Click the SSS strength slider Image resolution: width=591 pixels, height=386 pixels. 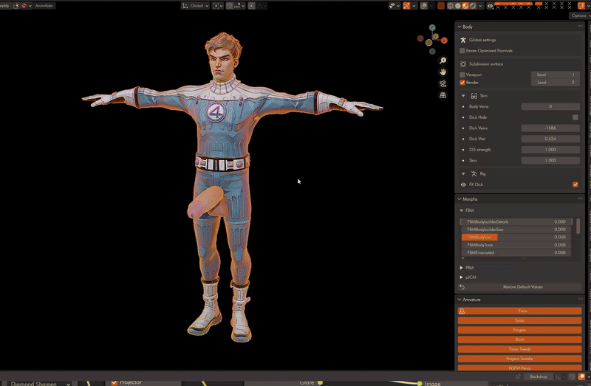coord(550,150)
